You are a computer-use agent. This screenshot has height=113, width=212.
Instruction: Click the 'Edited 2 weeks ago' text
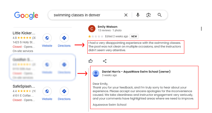point(116,36)
